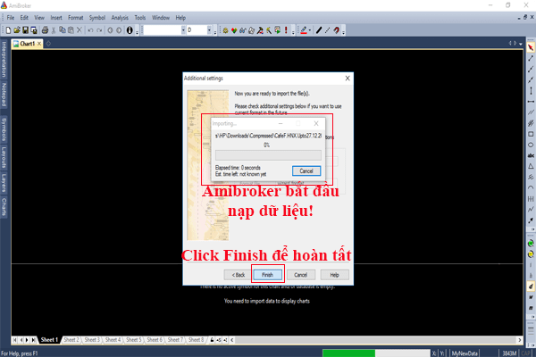Click the green status bar progress indicator
This screenshot has width=536, height=357.
tap(348, 353)
